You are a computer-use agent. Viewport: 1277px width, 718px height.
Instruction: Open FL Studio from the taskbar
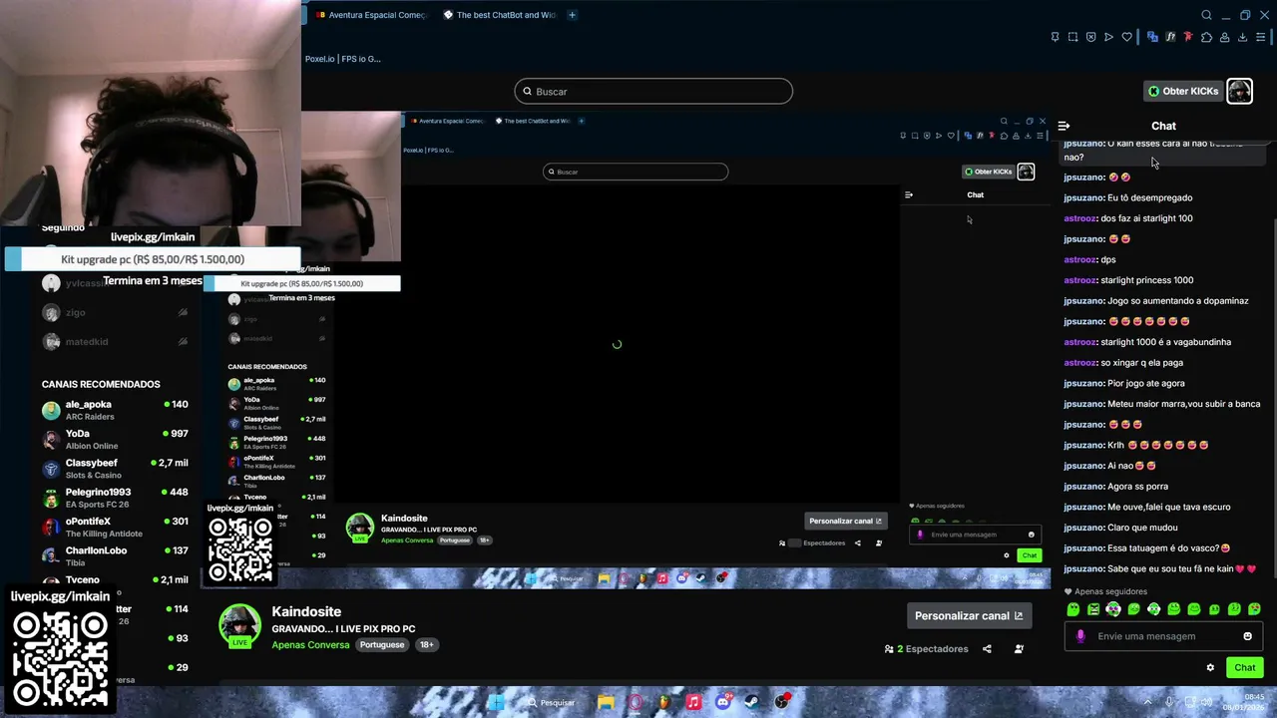click(x=664, y=702)
